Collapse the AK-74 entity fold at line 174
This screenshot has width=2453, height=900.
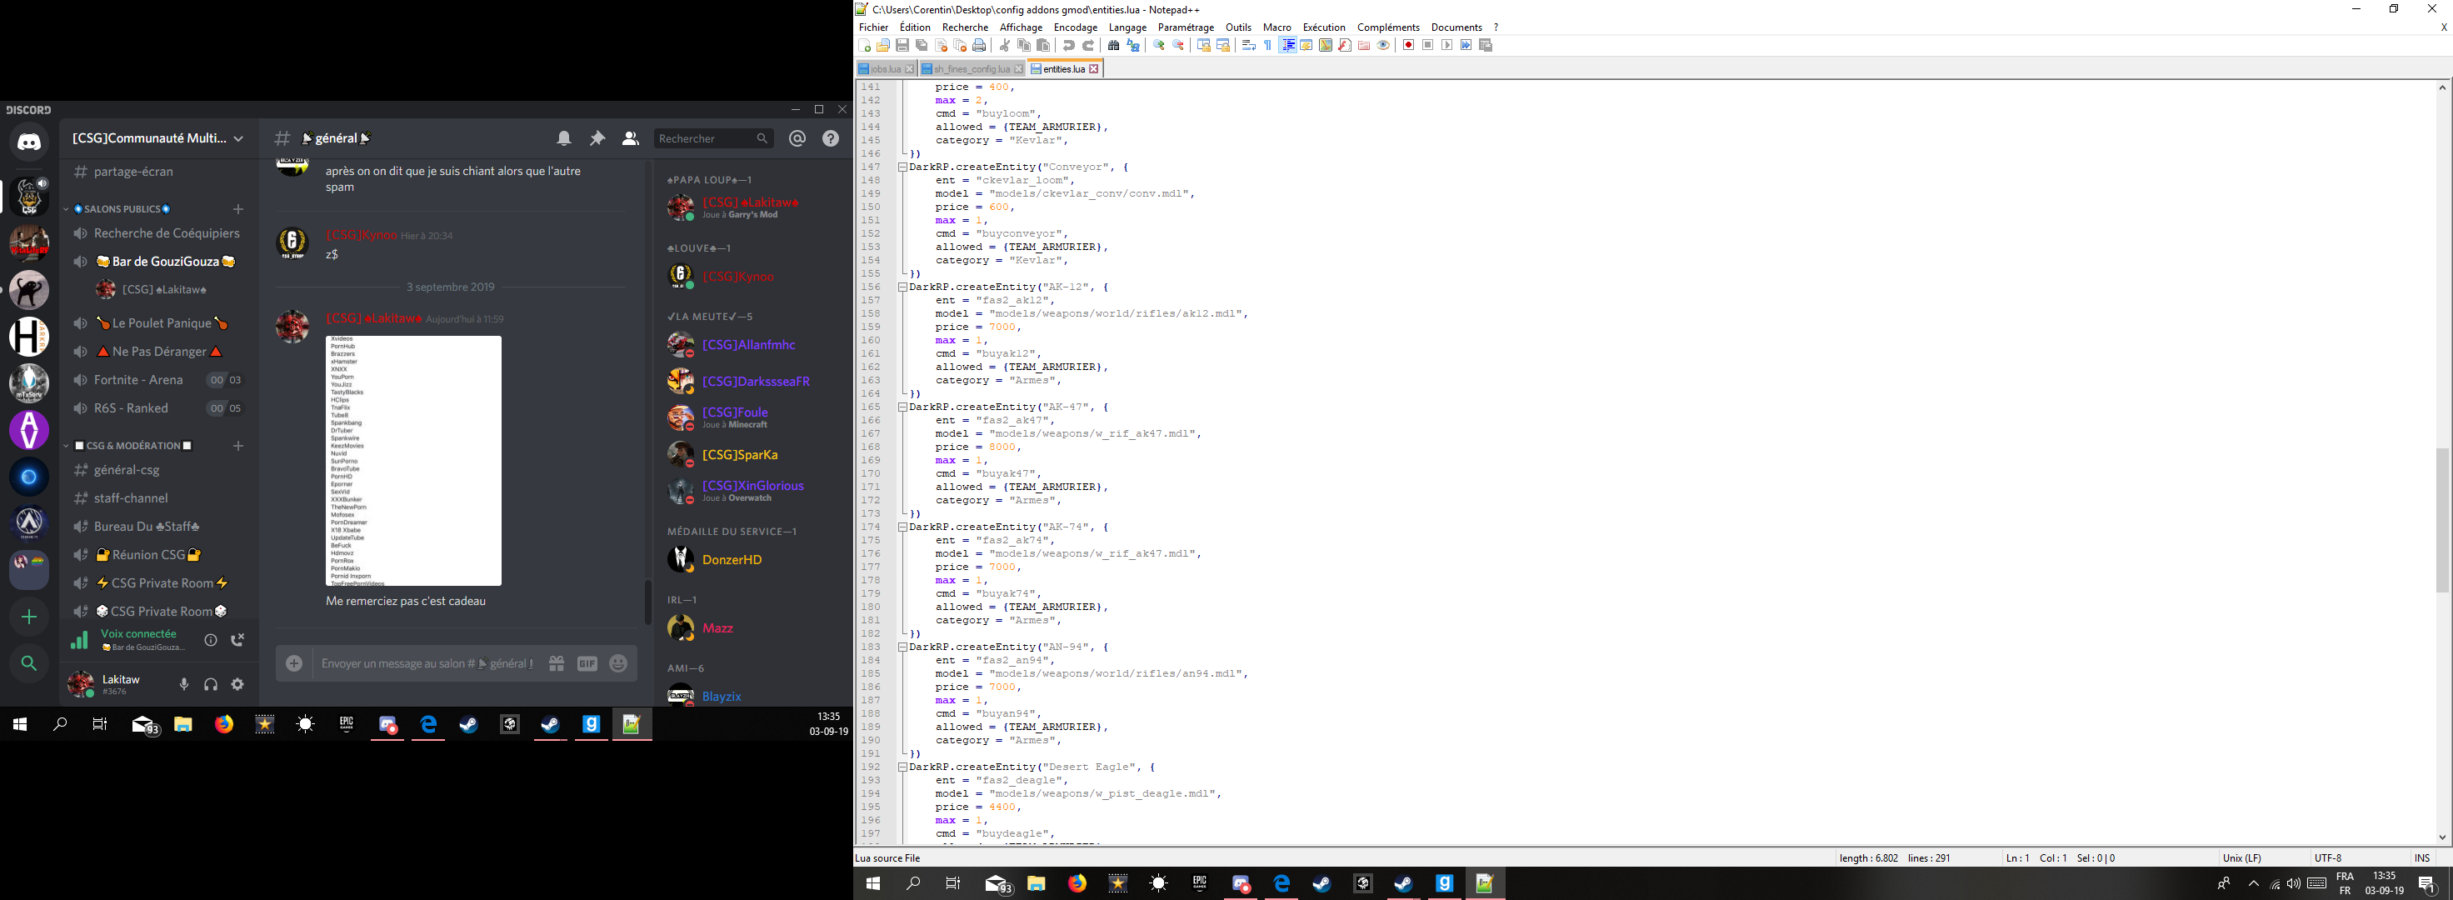(x=902, y=527)
